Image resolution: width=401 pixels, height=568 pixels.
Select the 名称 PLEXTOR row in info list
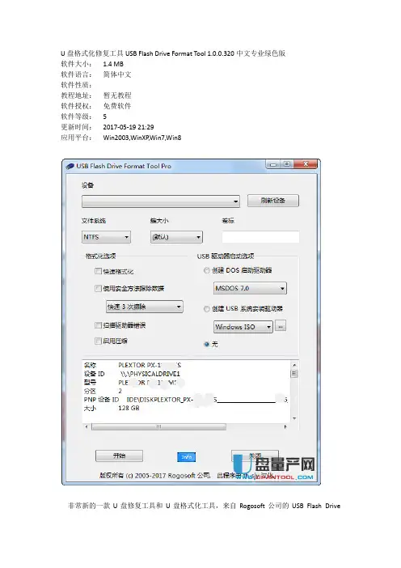132,365
